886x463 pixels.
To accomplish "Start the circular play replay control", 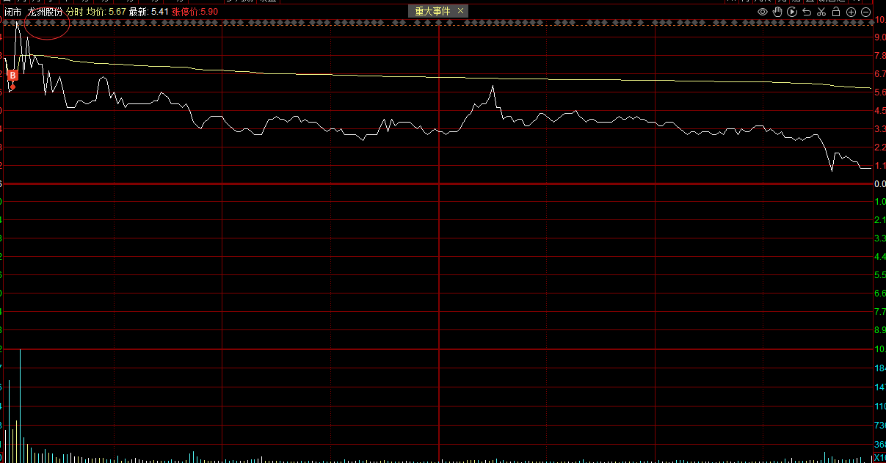I will 792,12.
